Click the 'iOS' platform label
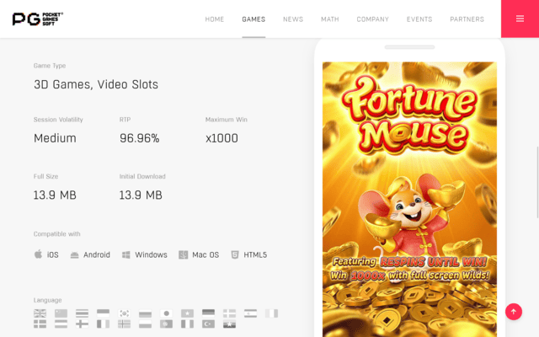This screenshot has height=337, width=539. coord(52,254)
